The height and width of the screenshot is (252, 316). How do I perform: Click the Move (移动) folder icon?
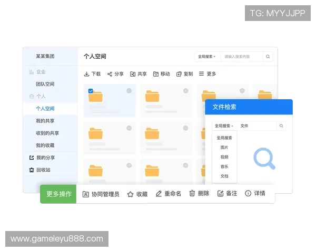click(156, 74)
